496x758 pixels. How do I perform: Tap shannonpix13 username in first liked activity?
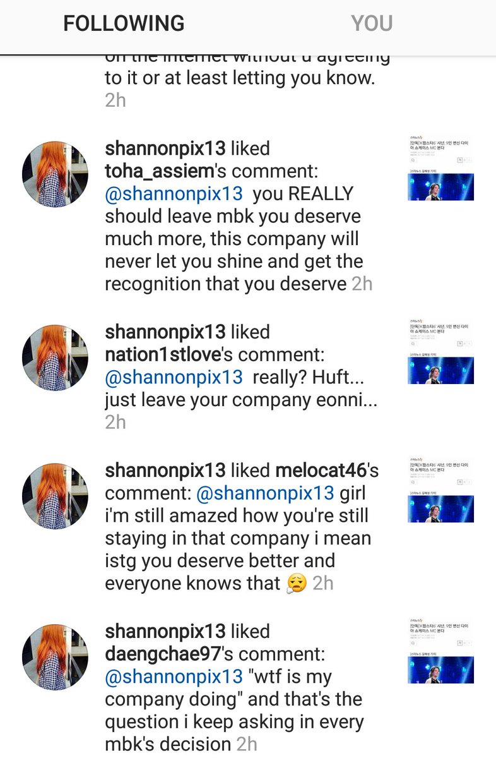tap(165, 148)
